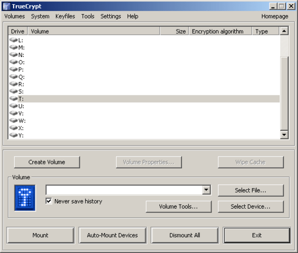The width and height of the screenshot is (298, 253).
Task: Select drive letter S: text
Action: (21, 92)
